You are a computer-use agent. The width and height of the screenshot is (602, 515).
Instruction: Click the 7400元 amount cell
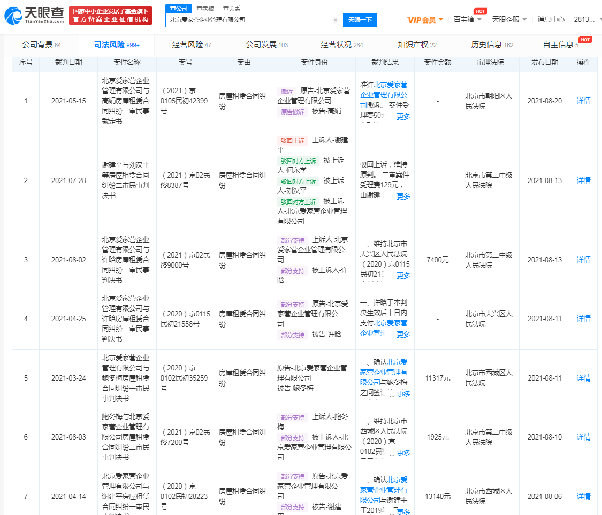(x=438, y=260)
